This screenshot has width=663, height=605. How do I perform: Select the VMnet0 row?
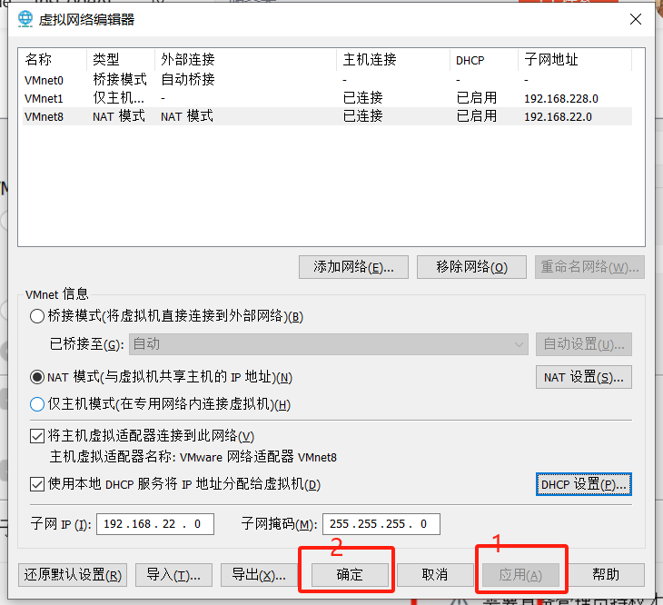327,80
